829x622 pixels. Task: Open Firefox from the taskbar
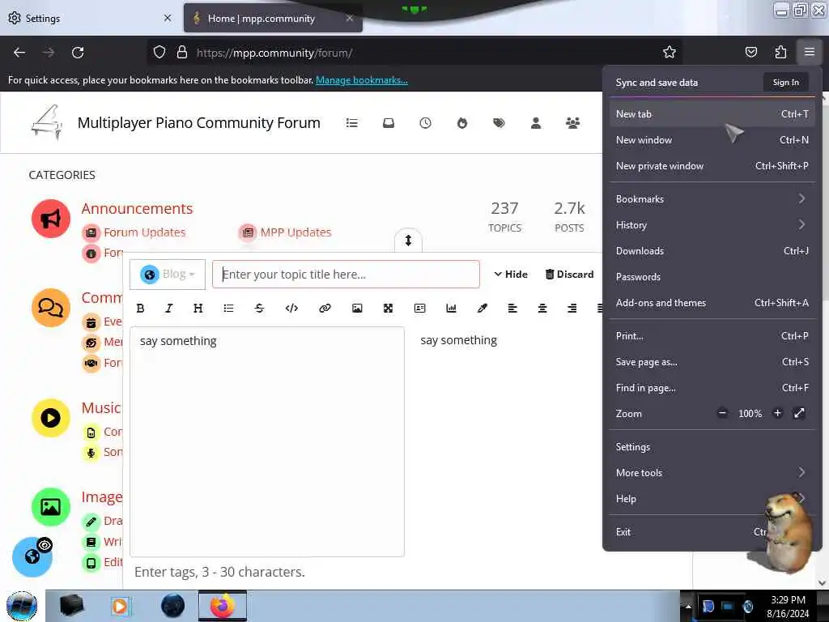(223, 606)
